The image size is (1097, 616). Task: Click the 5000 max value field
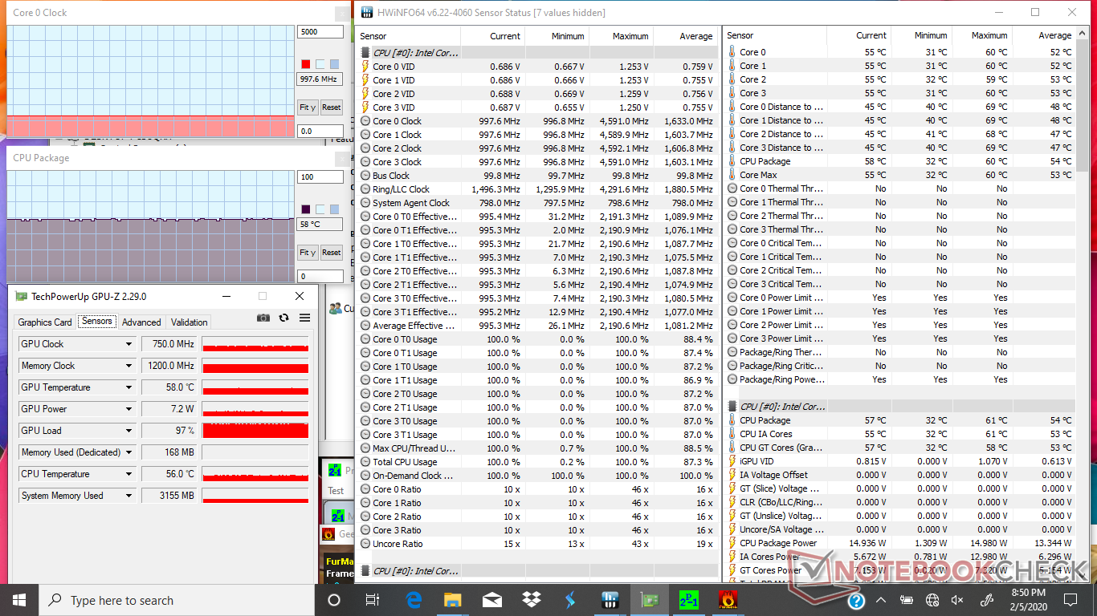tap(320, 32)
